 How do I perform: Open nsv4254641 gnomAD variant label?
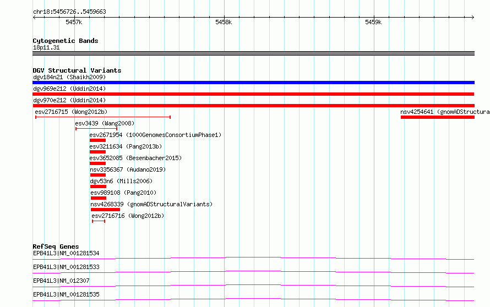point(445,112)
